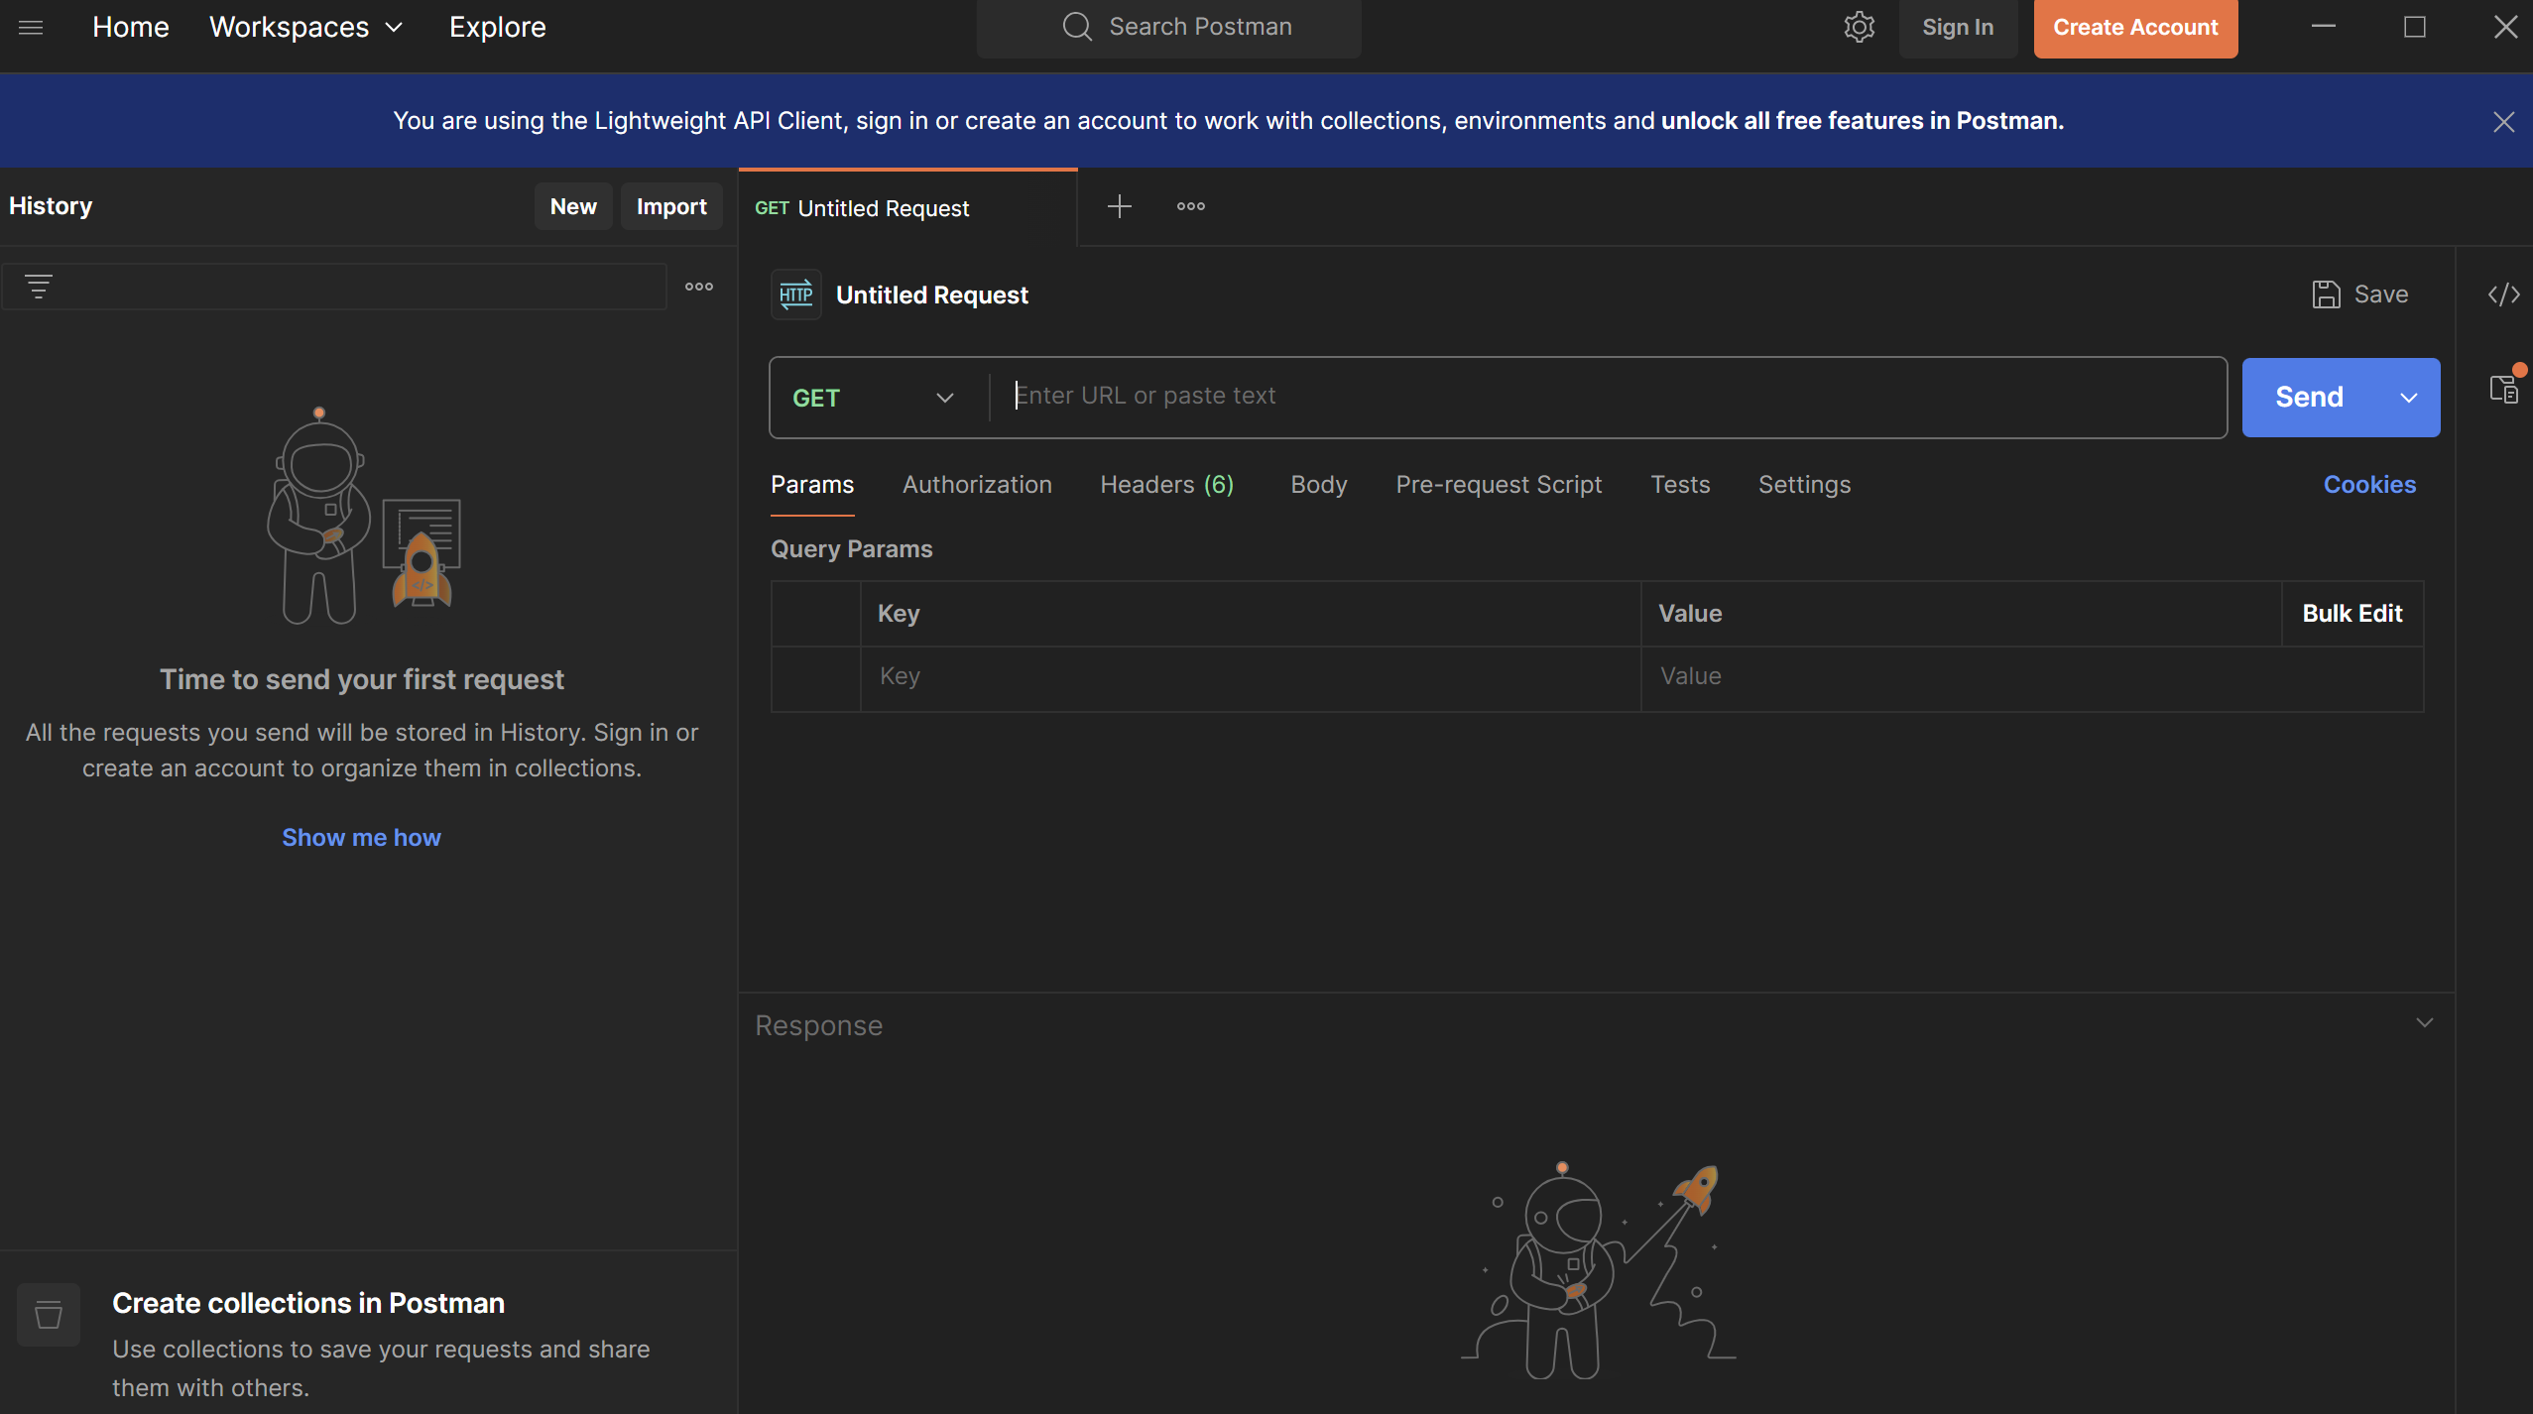Open the Send options dropdown arrow

[2408, 398]
